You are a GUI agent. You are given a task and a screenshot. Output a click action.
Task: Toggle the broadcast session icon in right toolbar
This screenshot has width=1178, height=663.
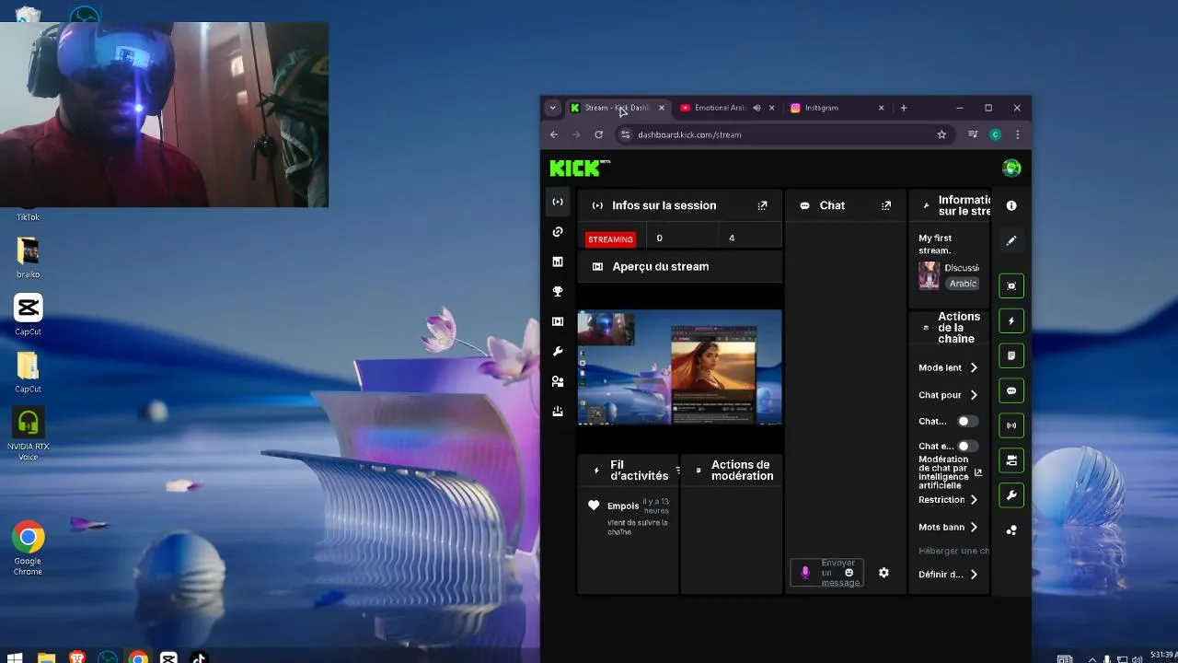(x=1011, y=425)
